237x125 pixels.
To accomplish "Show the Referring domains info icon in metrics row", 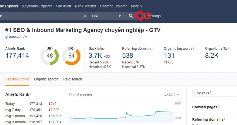I will click(x=152, y=48).
